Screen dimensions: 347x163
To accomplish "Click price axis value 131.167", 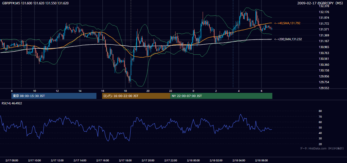I will point(324,41).
